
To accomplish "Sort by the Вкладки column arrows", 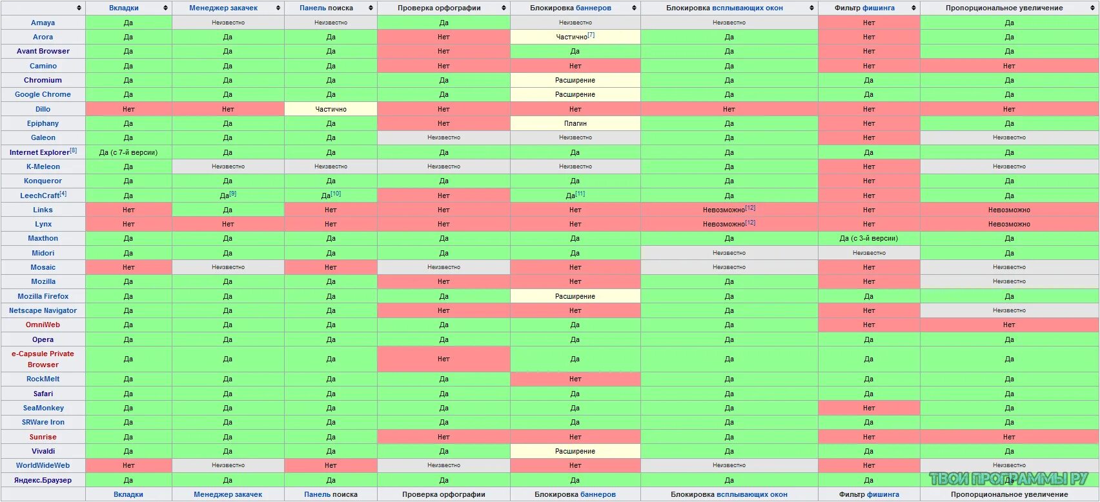I will [x=165, y=8].
